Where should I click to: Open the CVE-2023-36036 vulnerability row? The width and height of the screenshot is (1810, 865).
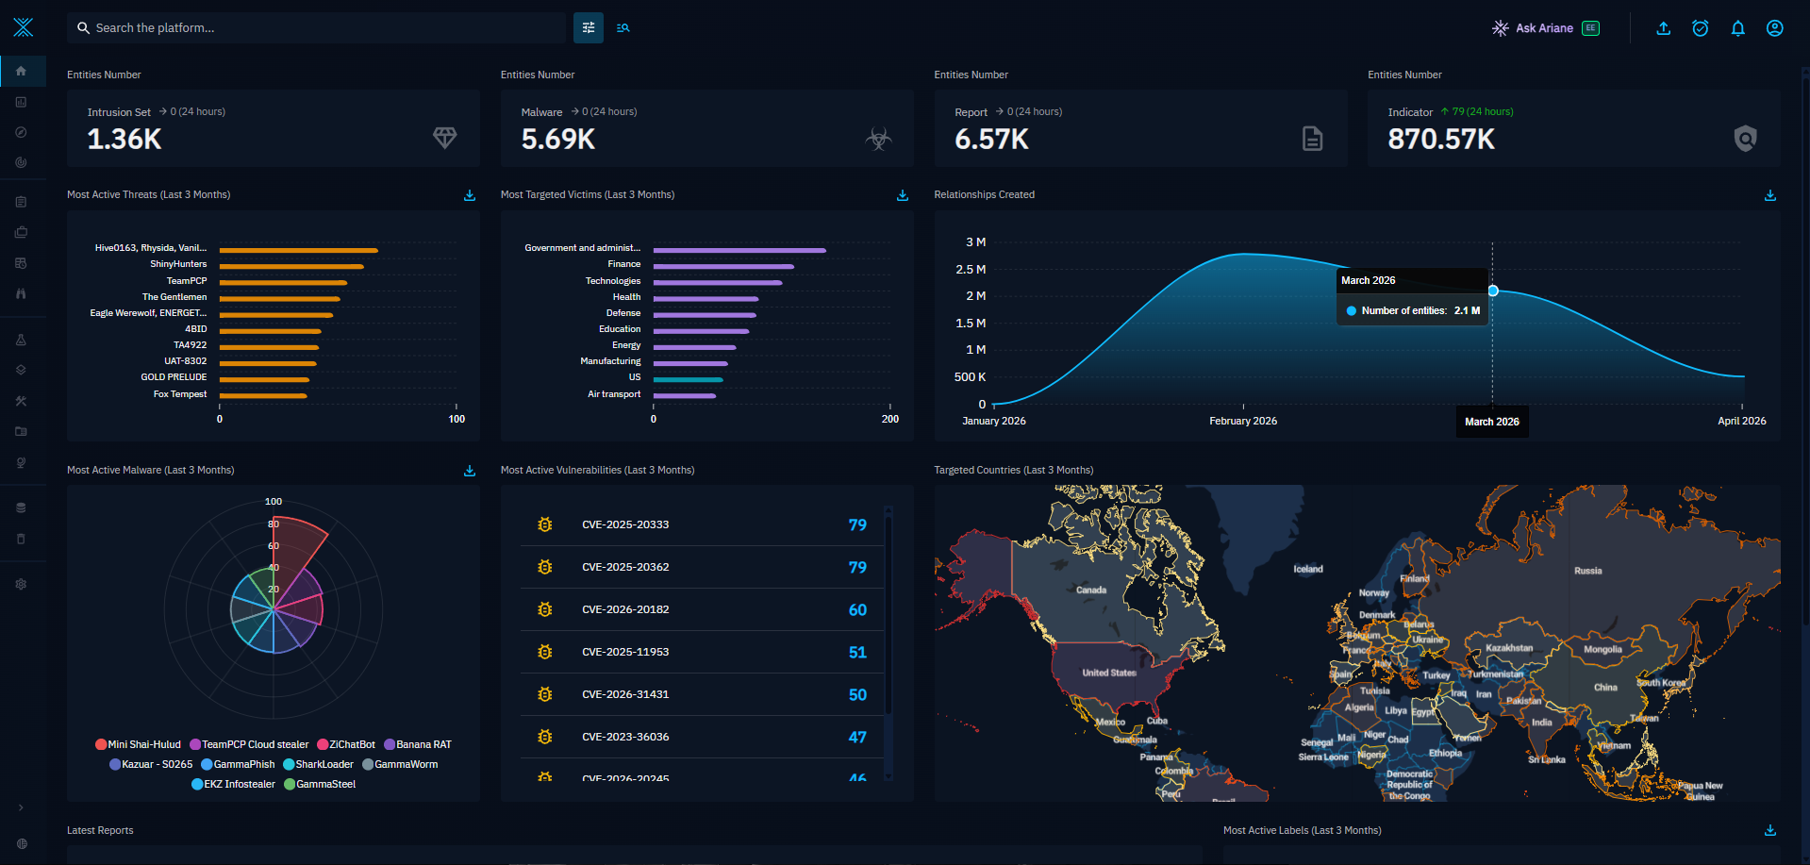click(x=702, y=737)
